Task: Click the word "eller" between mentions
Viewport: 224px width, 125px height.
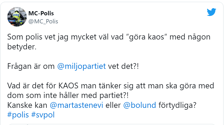Action: click(113, 105)
